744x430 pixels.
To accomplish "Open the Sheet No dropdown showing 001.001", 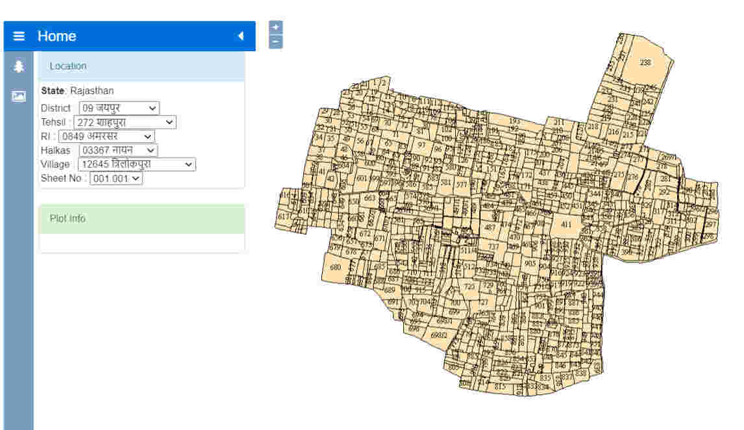I will coord(116,179).
